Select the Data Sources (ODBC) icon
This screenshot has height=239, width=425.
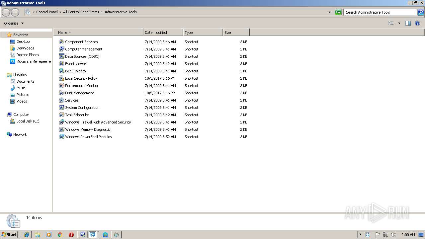(x=61, y=56)
